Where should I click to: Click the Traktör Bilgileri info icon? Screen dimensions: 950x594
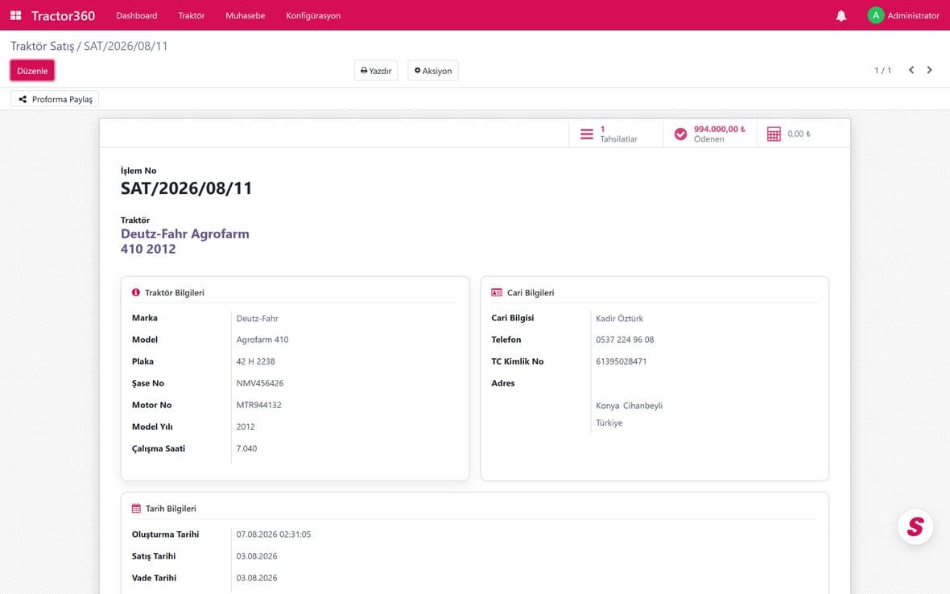coord(136,292)
